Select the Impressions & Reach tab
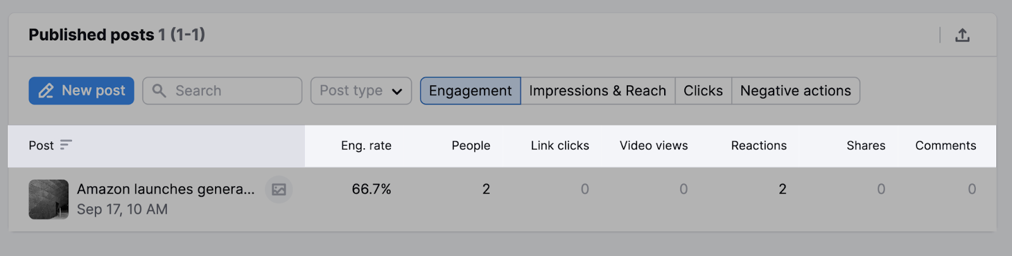1012x256 pixels. (597, 91)
